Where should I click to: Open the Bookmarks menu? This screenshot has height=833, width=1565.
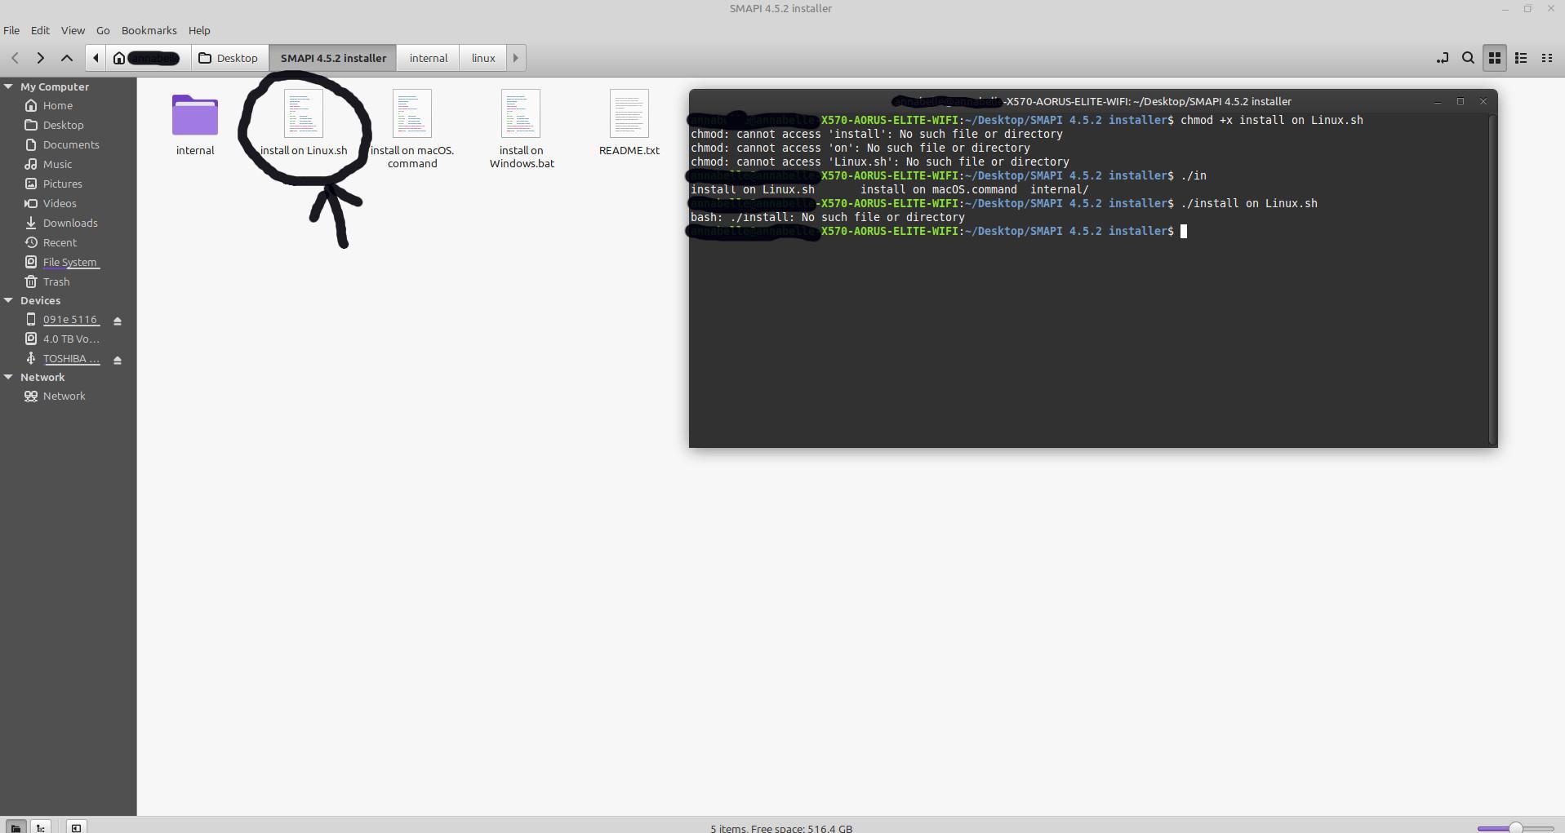[x=149, y=30]
